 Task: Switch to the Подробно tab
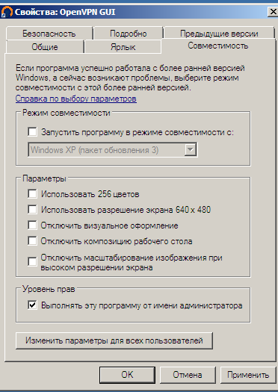tap(129, 34)
